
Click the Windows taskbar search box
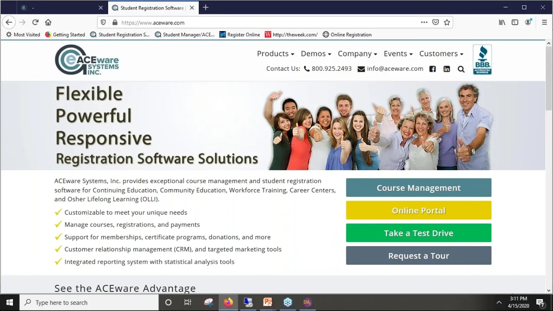tap(89, 302)
